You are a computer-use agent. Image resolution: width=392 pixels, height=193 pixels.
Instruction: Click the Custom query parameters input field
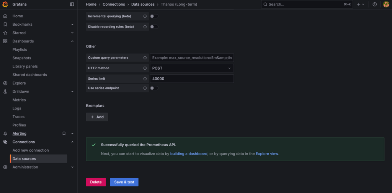pos(192,58)
